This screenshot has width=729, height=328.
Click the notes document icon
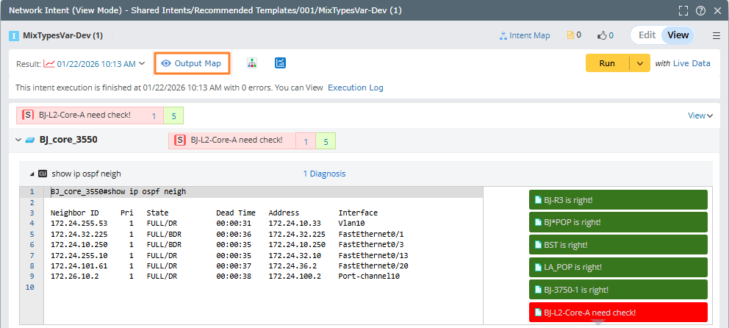click(570, 35)
